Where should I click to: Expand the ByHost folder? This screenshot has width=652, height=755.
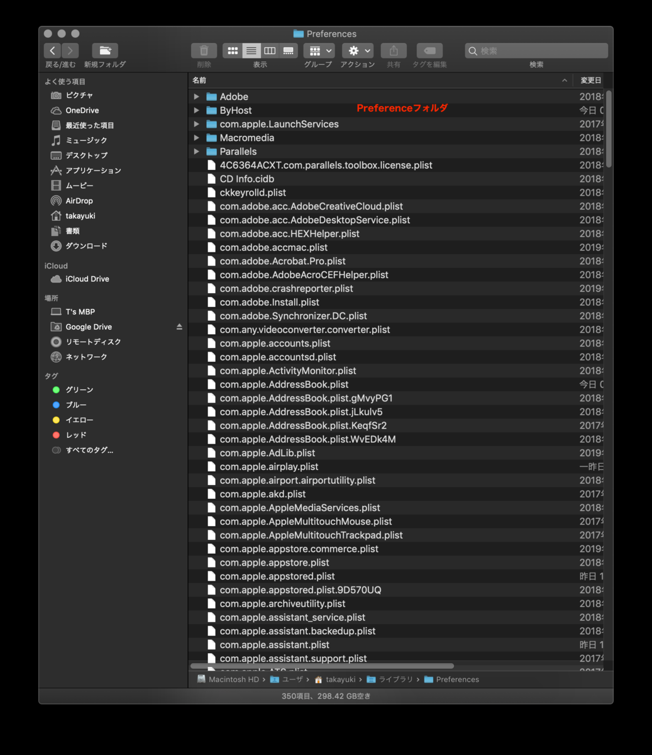coord(196,110)
